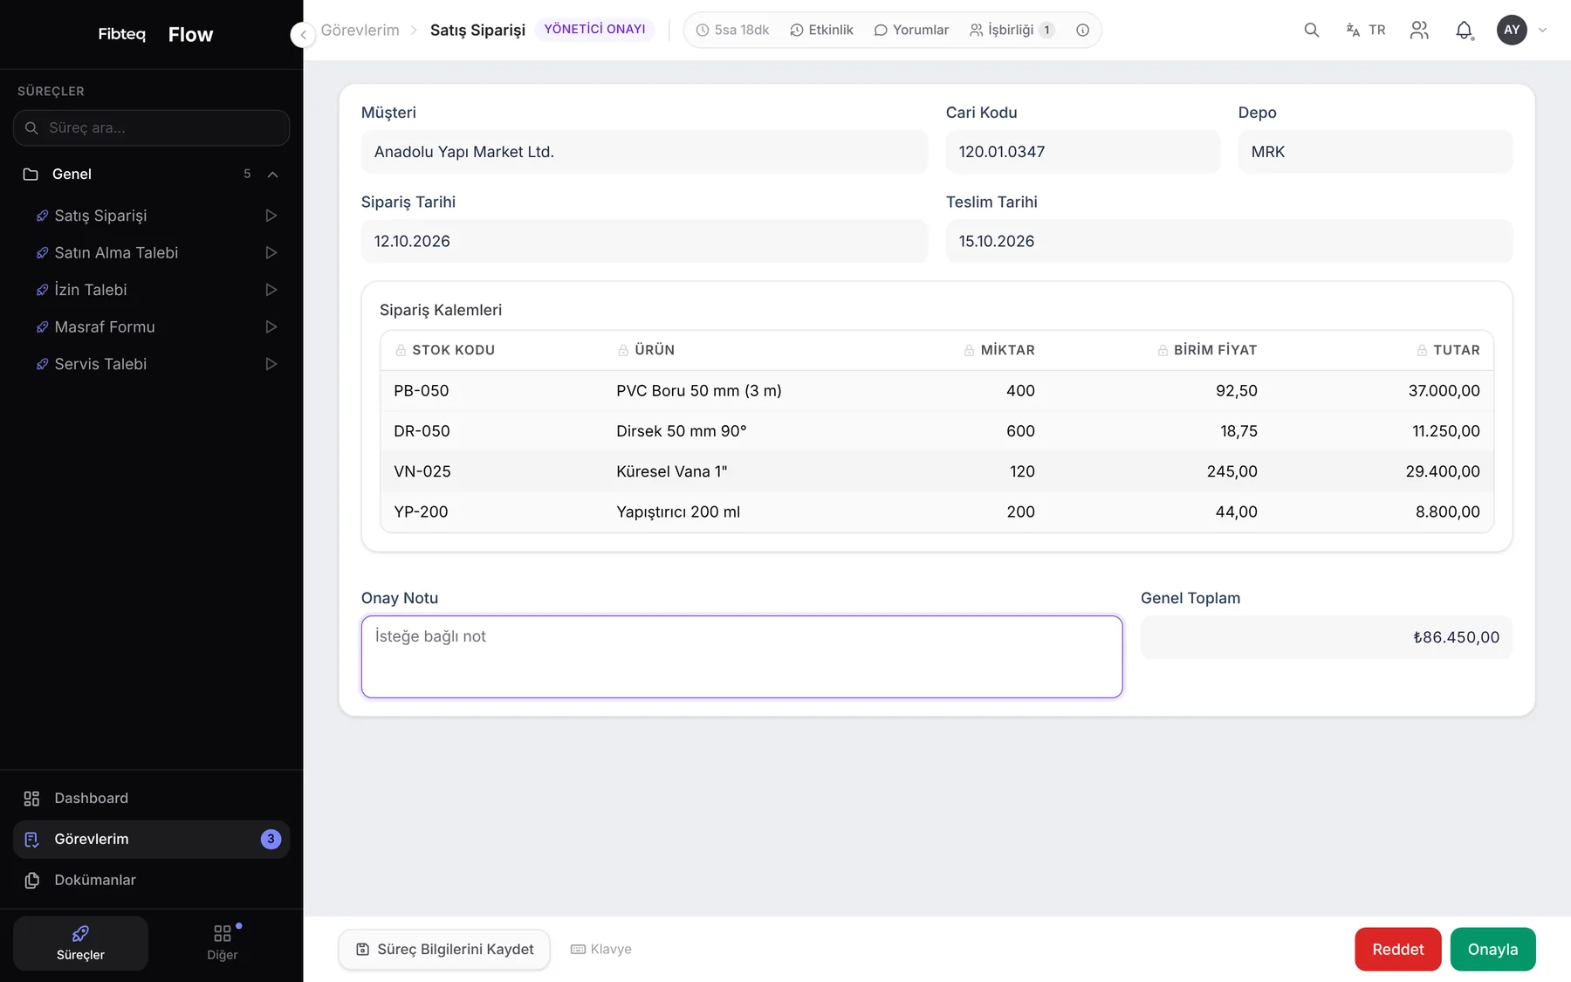1571x982 pixels.
Task: Click the Müşteri field Anadolu Yapı Market Ltd.
Action: (644, 152)
